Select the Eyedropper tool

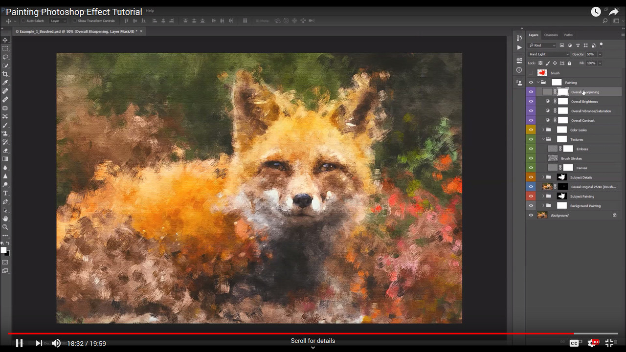(x=5, y=83)
